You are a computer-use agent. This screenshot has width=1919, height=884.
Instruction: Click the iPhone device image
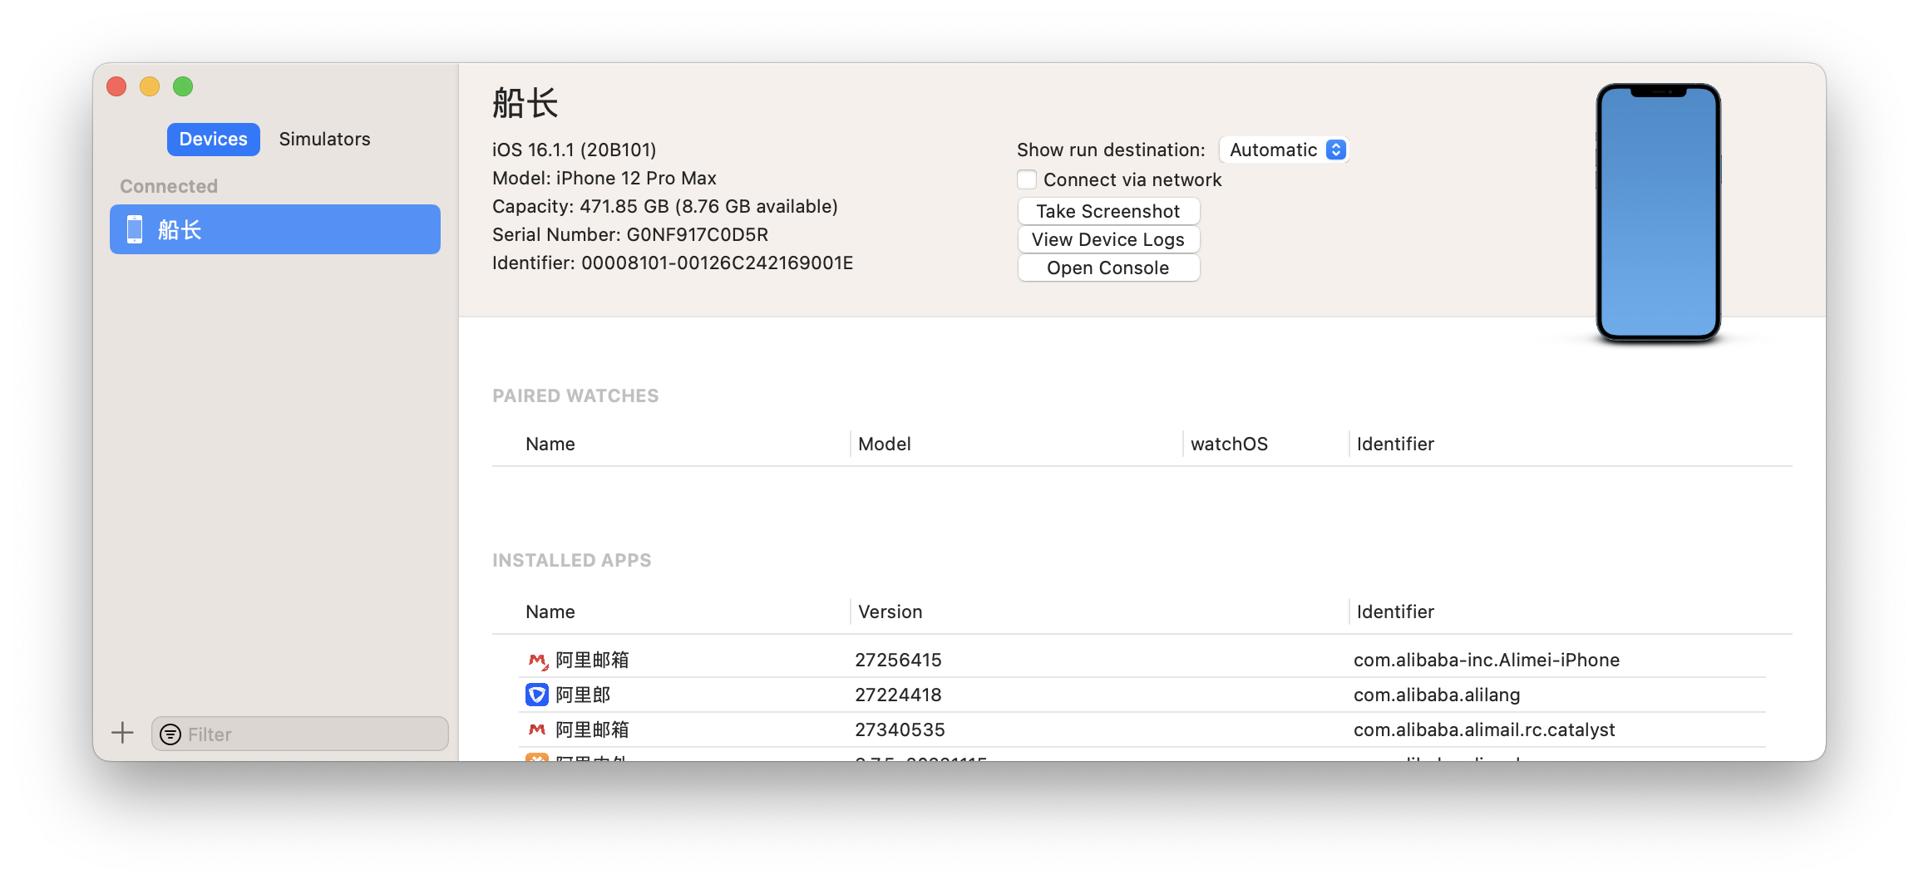[x=1658, y=212]
